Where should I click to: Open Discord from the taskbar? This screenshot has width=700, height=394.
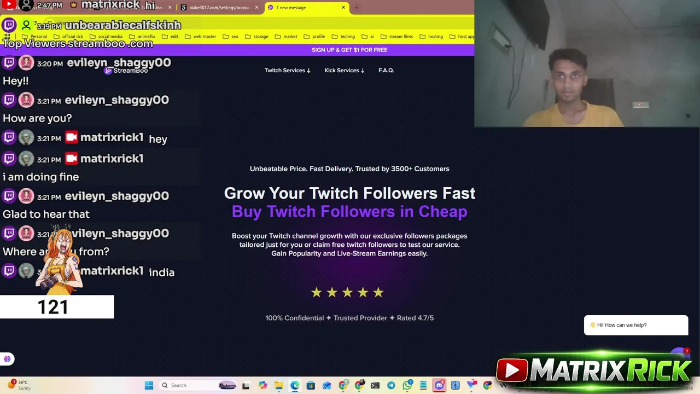pos(439,385)
